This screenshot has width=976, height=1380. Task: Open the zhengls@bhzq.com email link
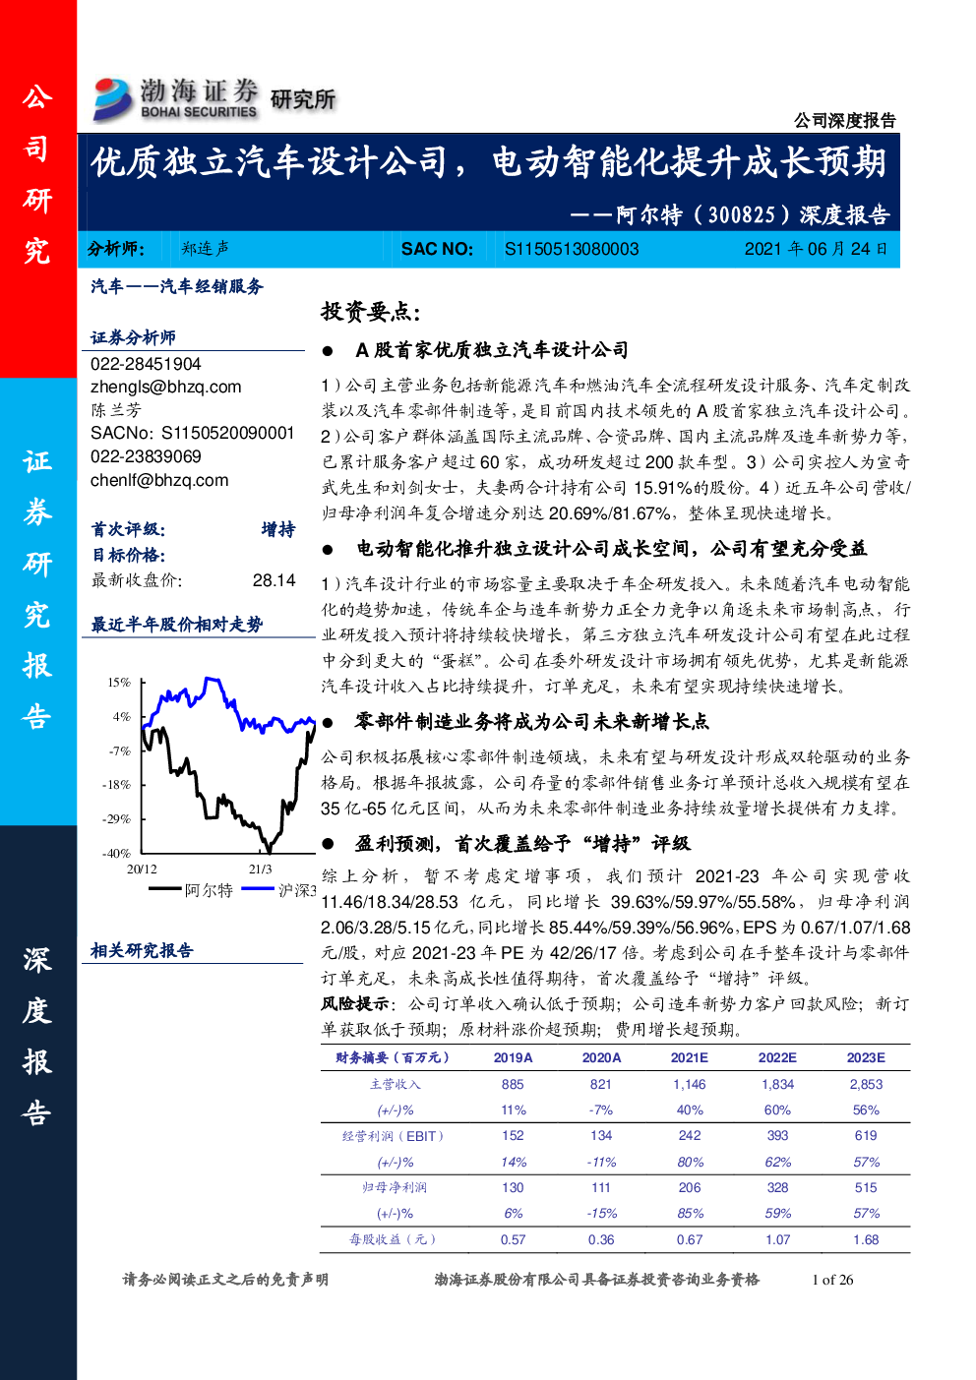(x=165, y=388)
